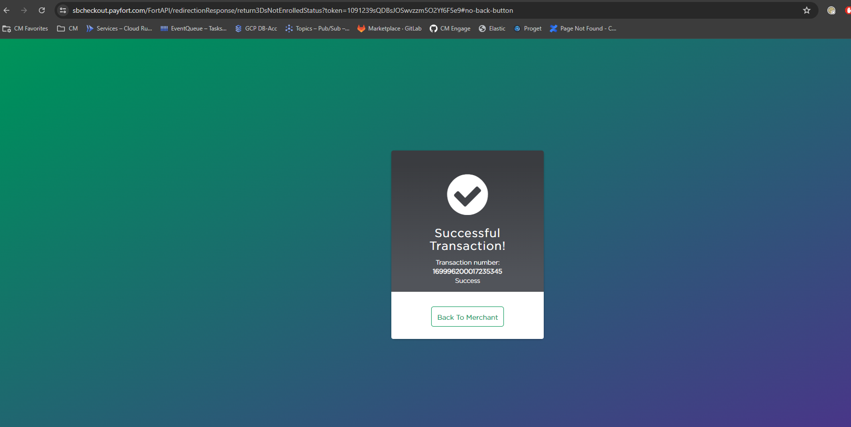Image resolution: width=851 pixels, height=427 pixels.
Task: Open CM Favorites bookmark folder
Action: click(x=25, y=29)
